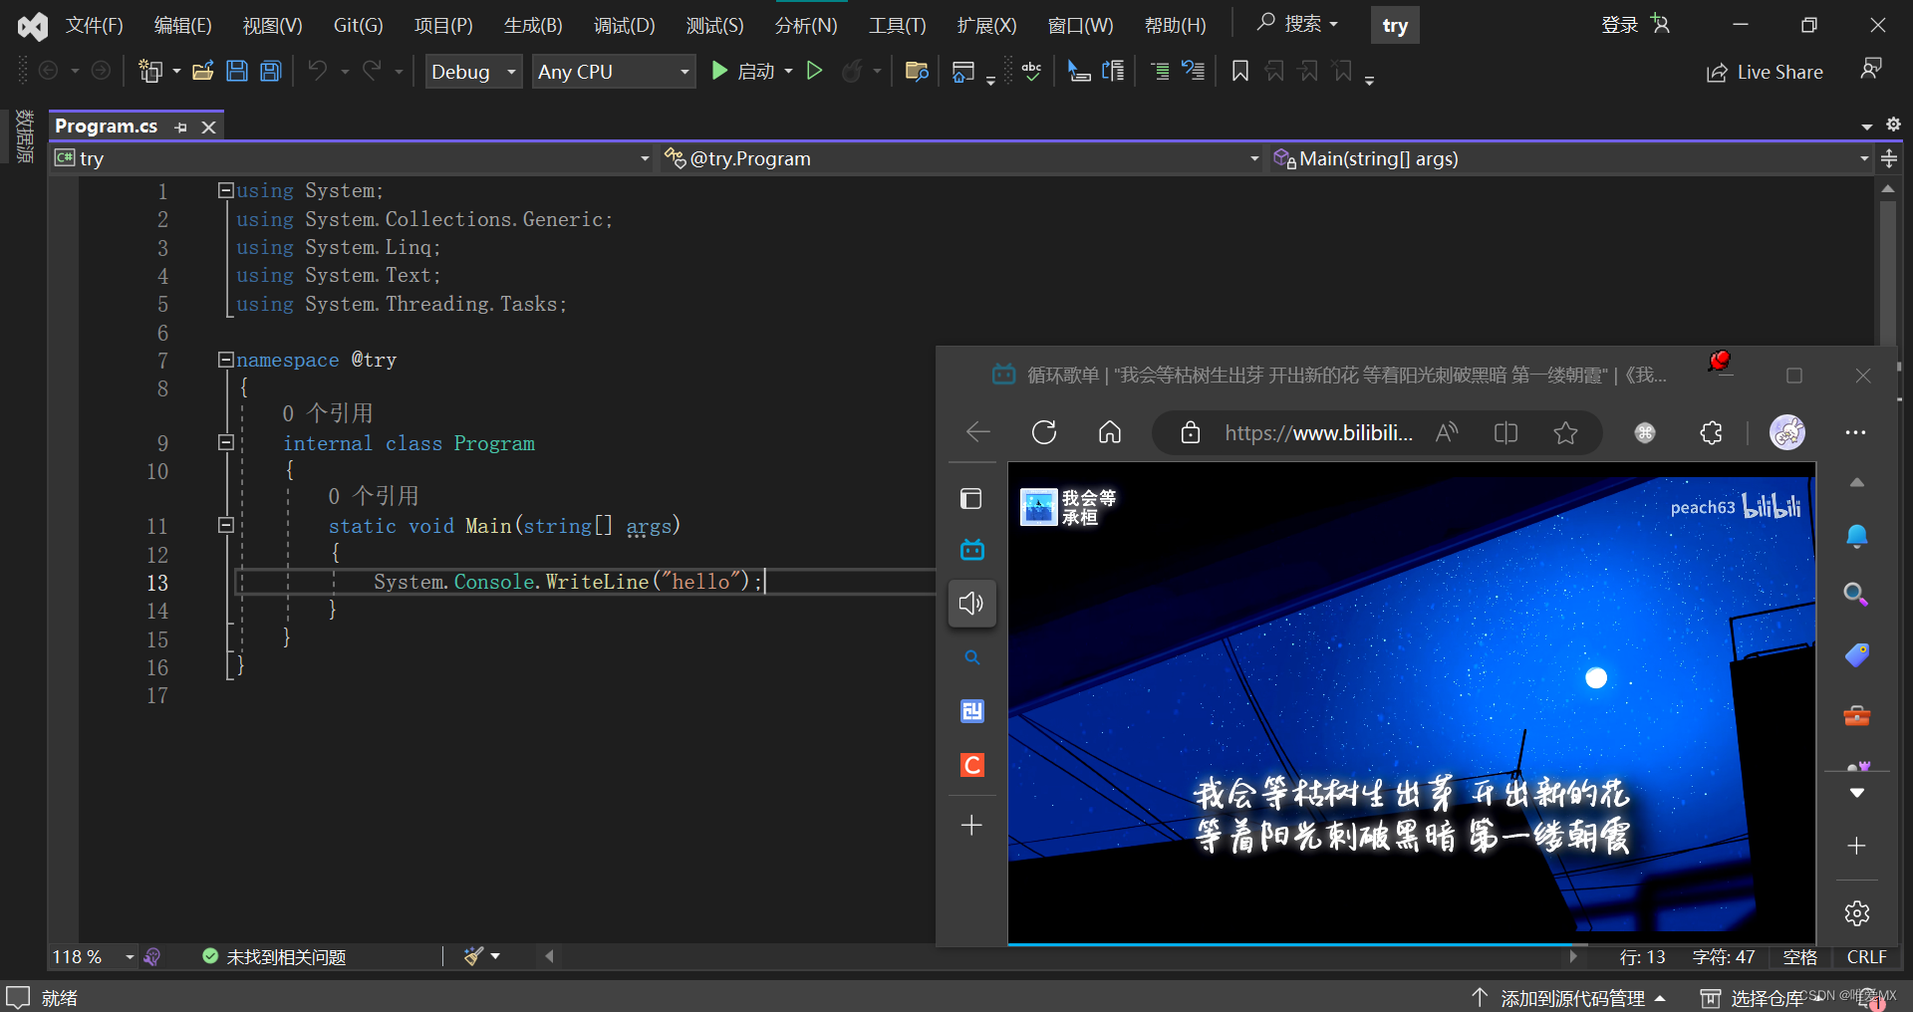Click the redo icon

tap(372, 71)
